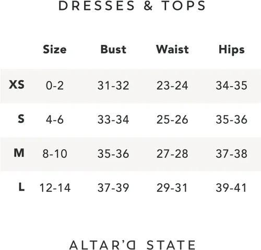Click the S hips value 35-36
The width and height of the screenshot is (261, 250).
click(232, 120)
